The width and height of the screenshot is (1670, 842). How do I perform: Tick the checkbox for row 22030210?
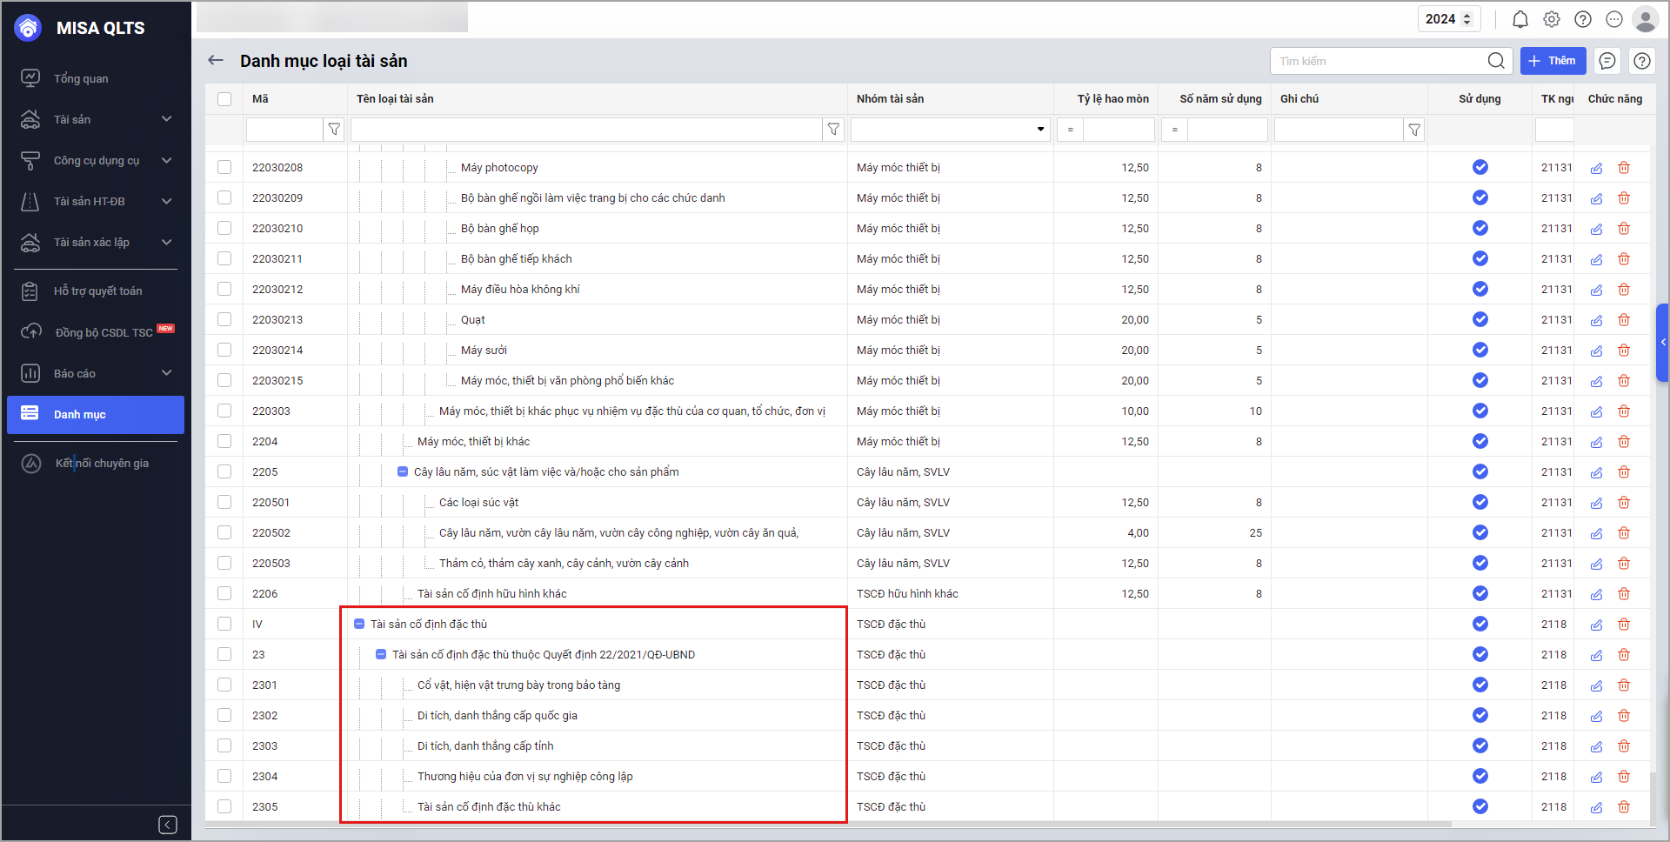224,228
